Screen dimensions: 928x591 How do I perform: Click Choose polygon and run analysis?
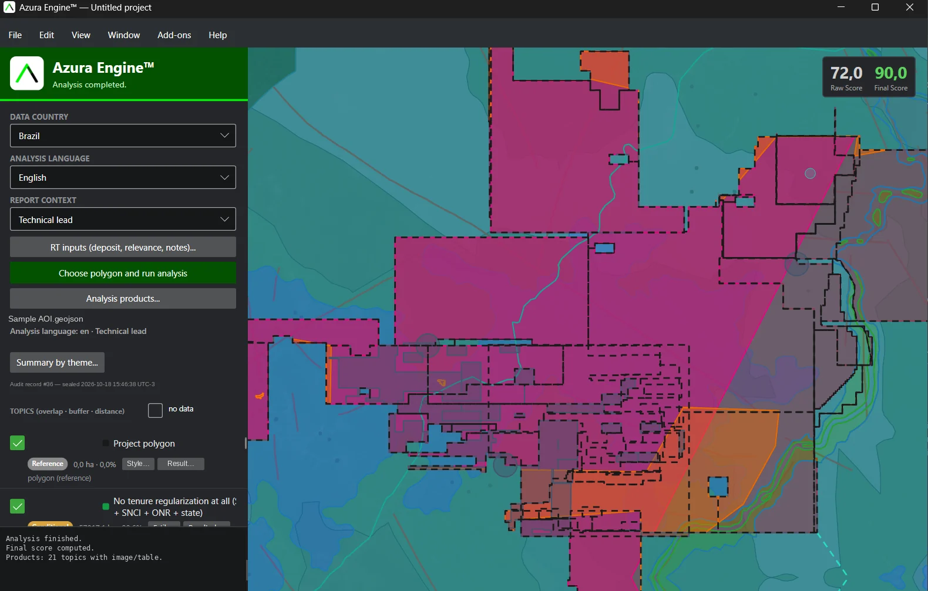coord(123,273)
